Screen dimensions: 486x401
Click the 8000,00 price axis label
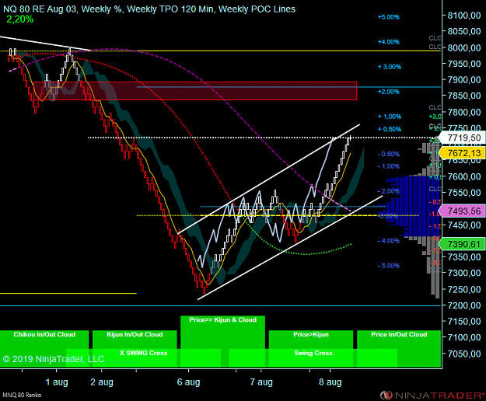[464, 47]
